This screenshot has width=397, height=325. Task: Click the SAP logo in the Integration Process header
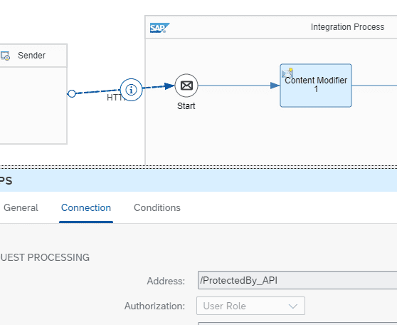coord(160,28)
